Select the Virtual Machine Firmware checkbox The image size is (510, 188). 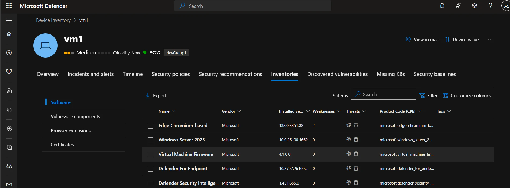point(150,155)
